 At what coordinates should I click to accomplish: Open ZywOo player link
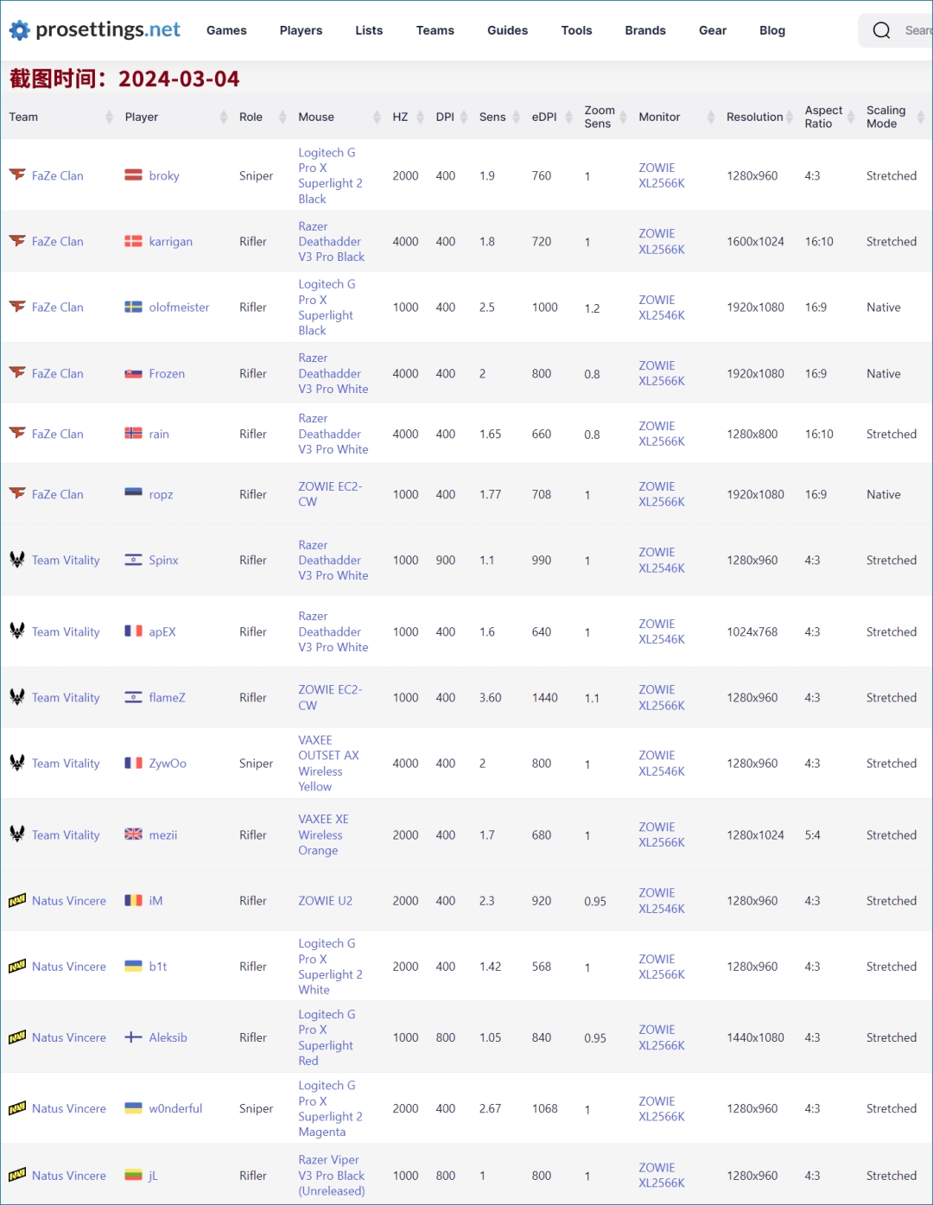168,764
